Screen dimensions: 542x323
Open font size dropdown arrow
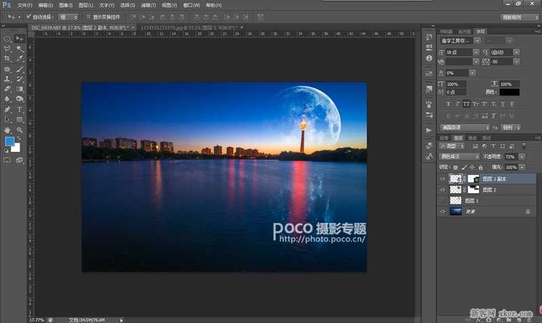(476, 52)
